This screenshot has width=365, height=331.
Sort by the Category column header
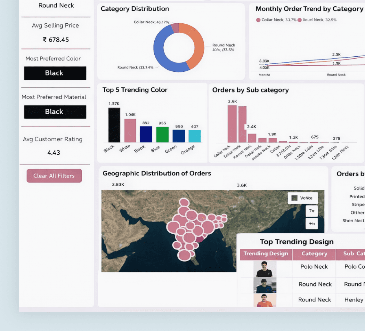pyautogui.click(x=314, y=254)
